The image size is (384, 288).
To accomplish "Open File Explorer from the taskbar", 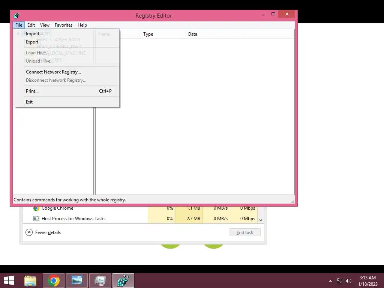I will click(x=30, y=280).
